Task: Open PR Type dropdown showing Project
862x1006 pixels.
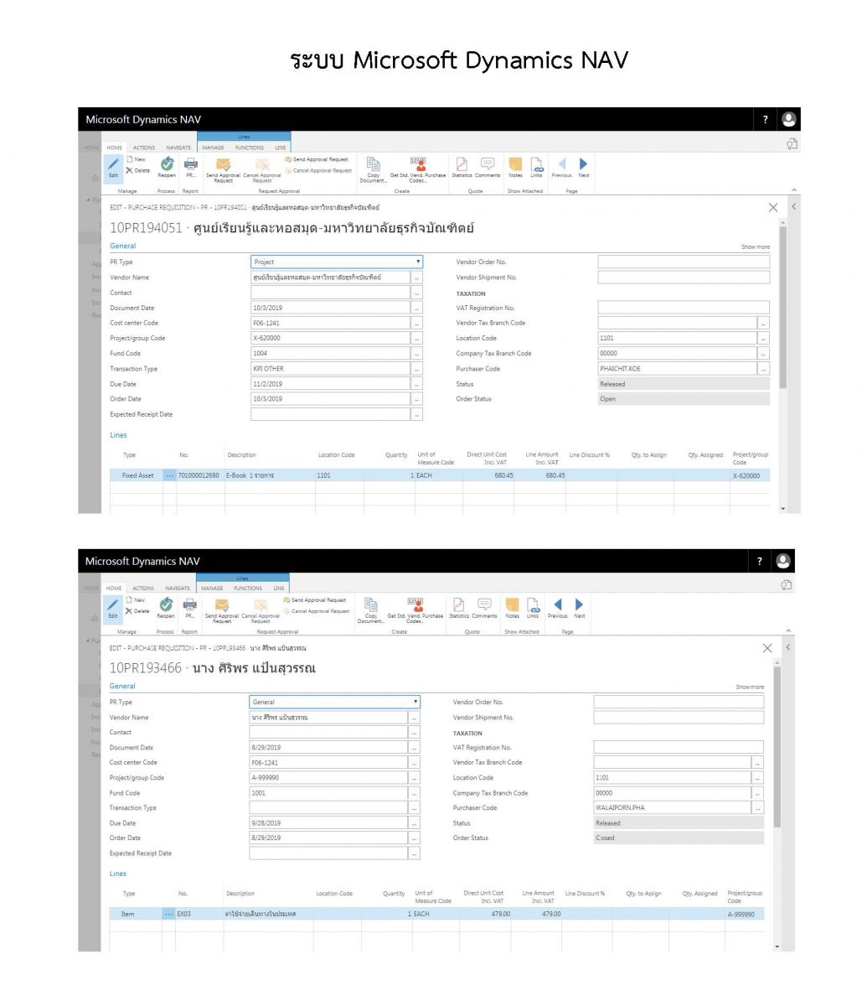Action: pyautogui.click(x=337, y=262)
